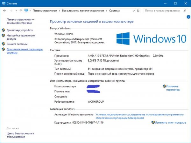Click the 'Система' window title icon
The width and height of the screenshot is (191, 143).
click(x=4, y=3)
